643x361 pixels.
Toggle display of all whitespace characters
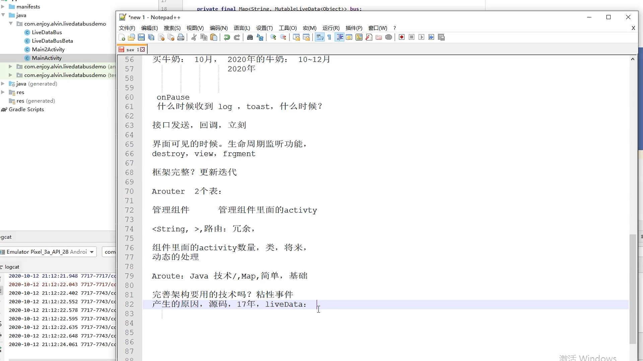tap(329, 37)
